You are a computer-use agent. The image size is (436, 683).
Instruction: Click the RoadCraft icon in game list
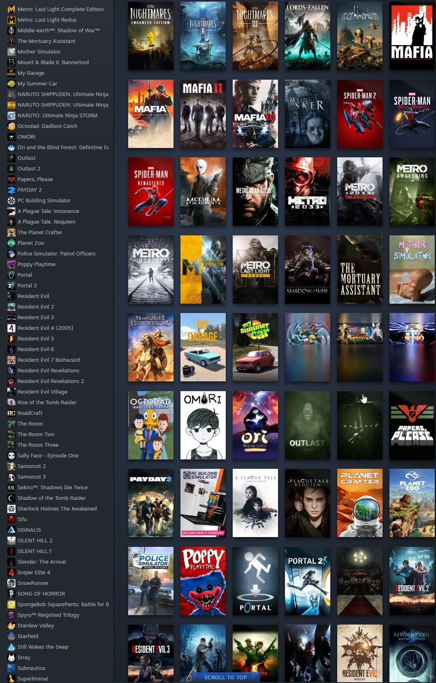coord(11,413)
